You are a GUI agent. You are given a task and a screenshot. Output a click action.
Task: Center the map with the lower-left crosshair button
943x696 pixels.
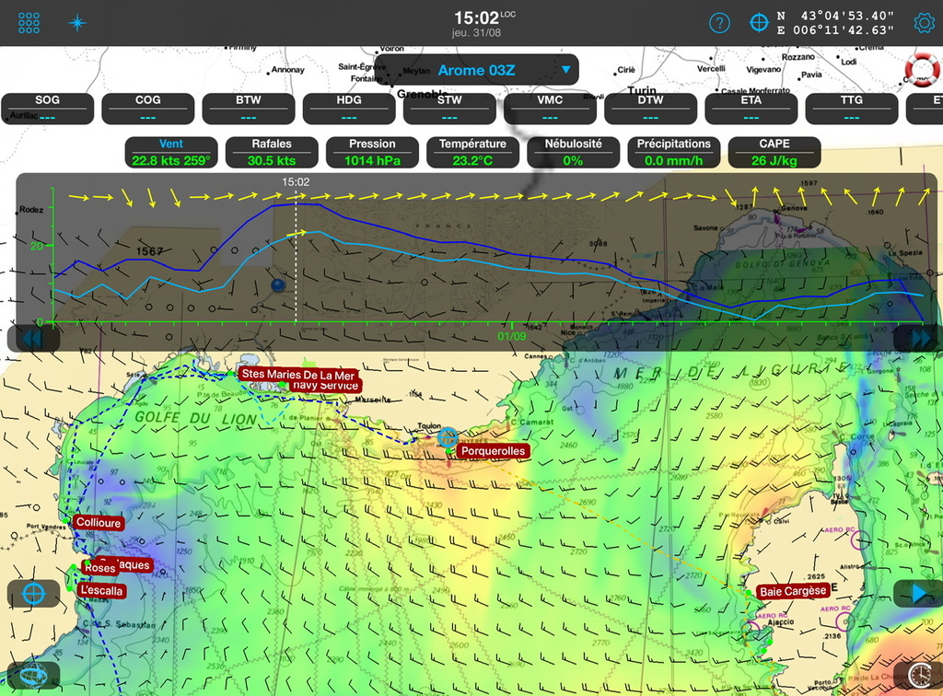tap(34, 594)
